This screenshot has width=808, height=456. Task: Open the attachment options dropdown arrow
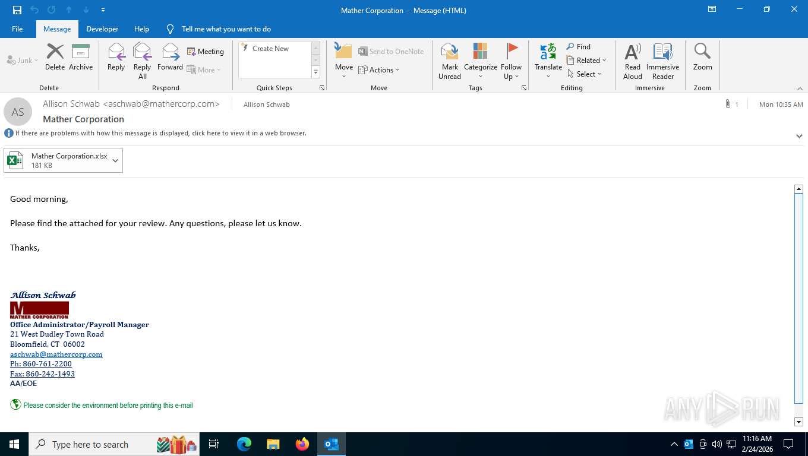(115, 160)
